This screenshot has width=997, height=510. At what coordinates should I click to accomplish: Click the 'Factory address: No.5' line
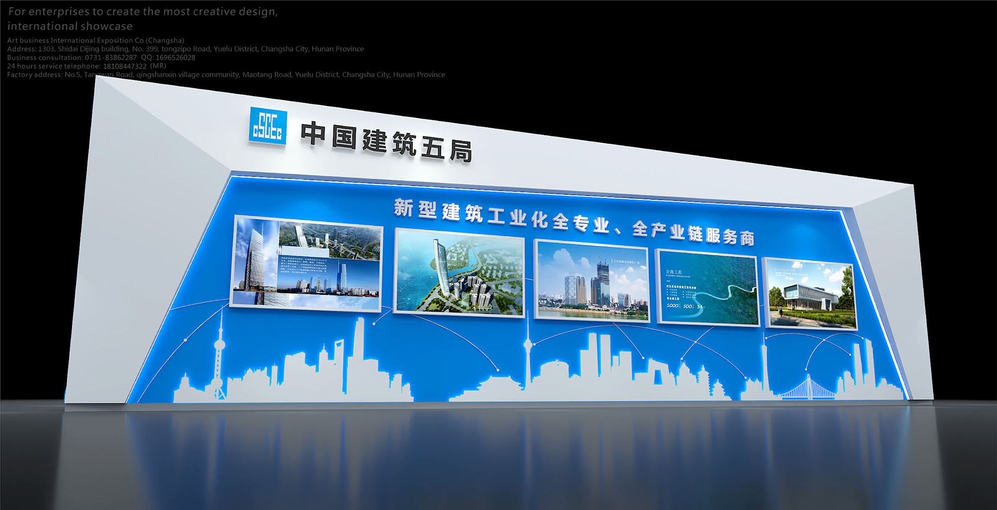[x=226, y=75]
